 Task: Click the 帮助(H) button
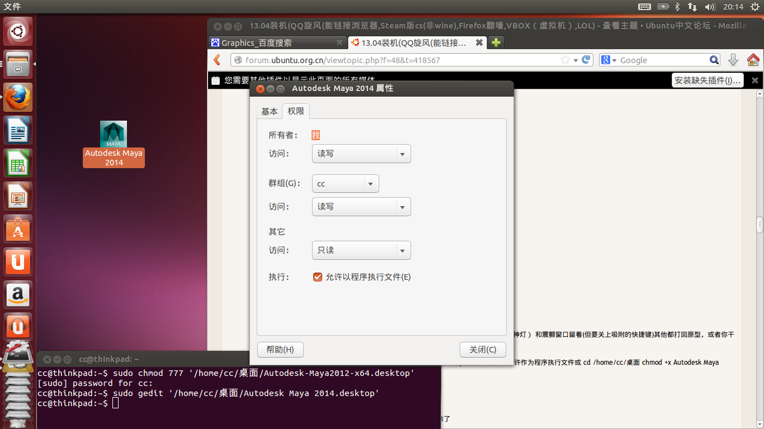(x=280, y=350)
